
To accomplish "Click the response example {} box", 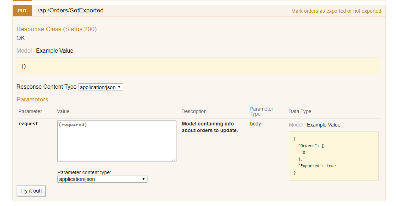I will pos(199,66).
